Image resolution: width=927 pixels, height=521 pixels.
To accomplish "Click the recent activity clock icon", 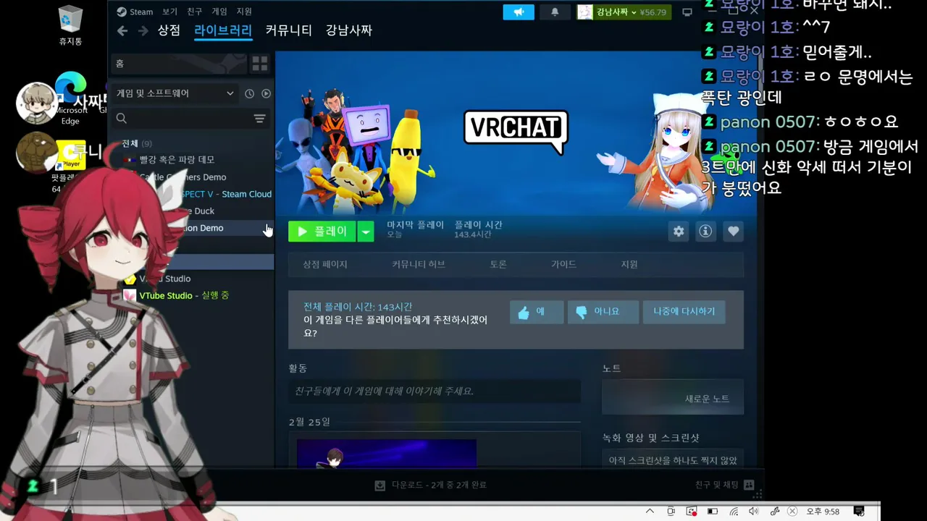I will point(249,93).
